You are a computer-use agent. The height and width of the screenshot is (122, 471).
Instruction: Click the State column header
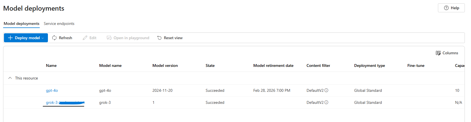[x=210, y=65]
